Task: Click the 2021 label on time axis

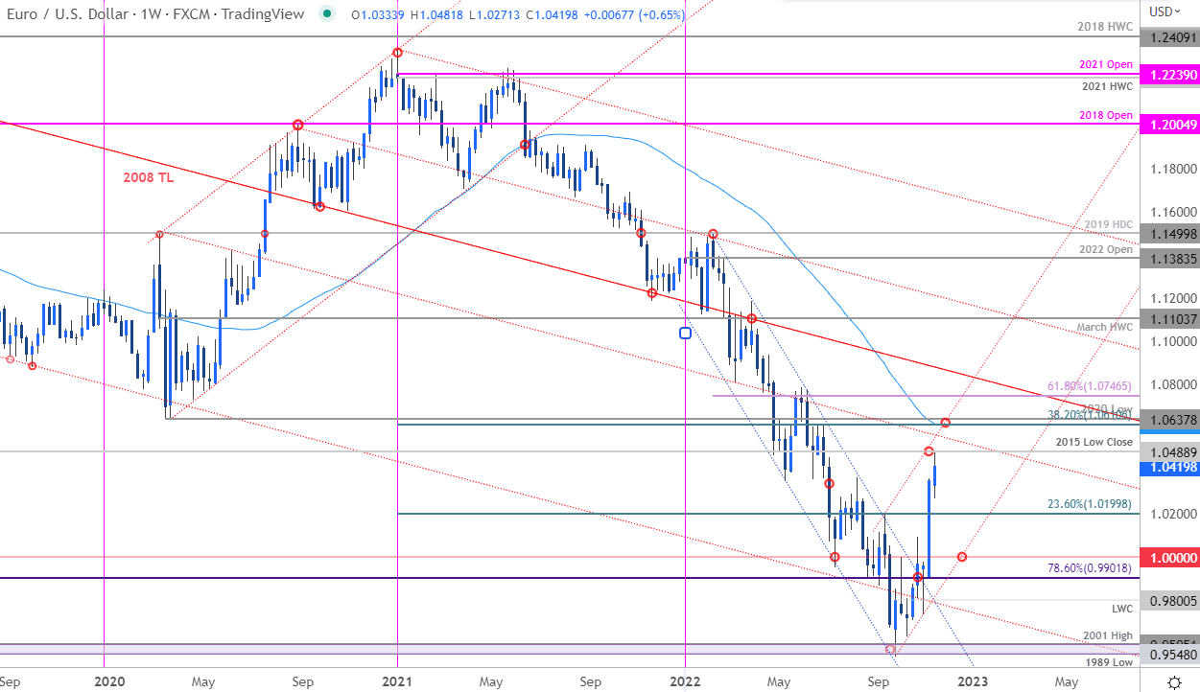Action: click(x=397, y=681)
